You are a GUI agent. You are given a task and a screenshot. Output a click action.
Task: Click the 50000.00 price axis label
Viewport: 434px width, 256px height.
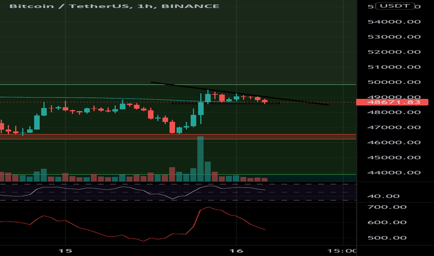tap(394, 82)
